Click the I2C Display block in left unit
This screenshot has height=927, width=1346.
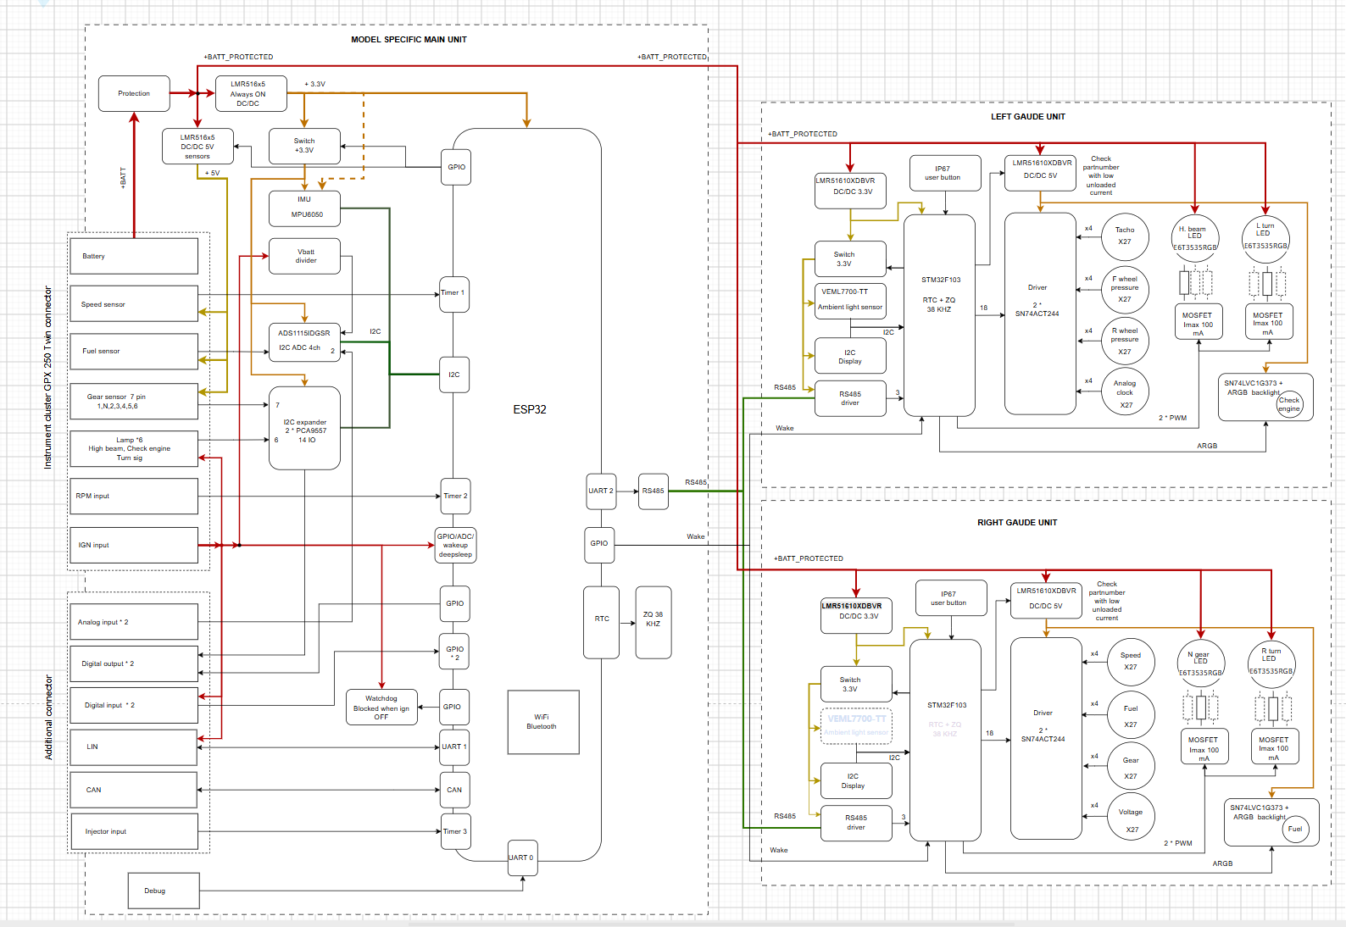[x=850, y=357]
